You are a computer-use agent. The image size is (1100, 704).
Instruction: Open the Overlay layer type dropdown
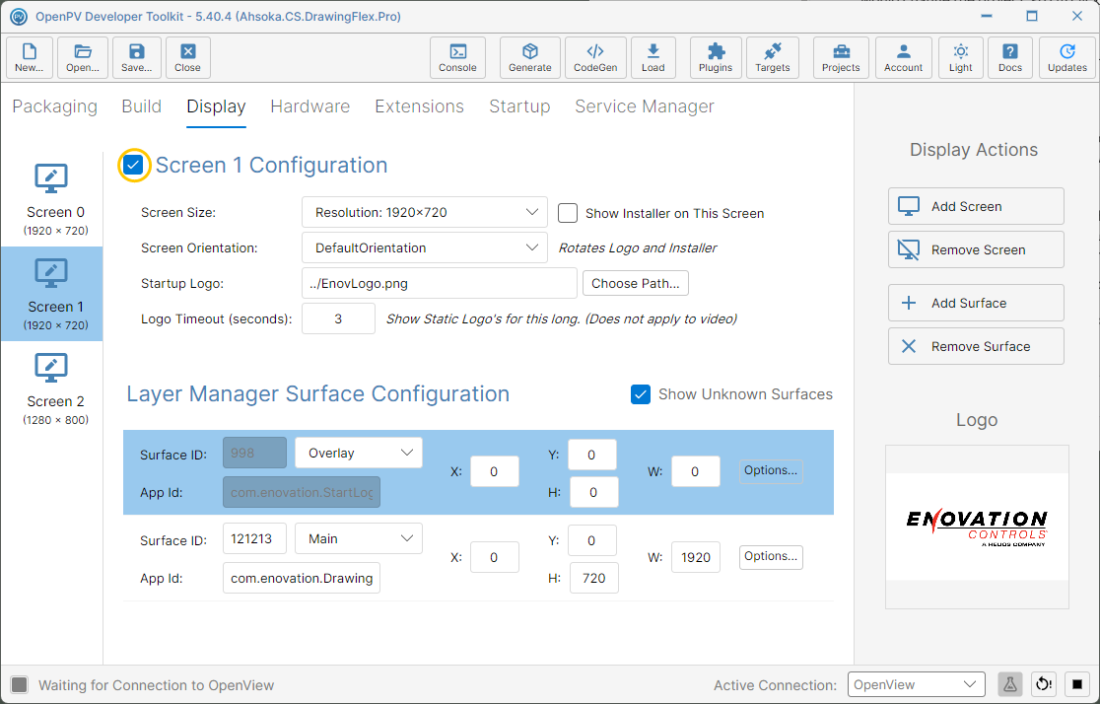[359, 453]
